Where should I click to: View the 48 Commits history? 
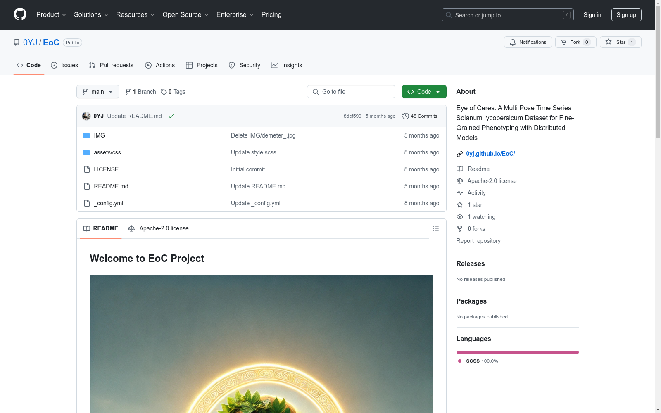tap(420, 116)
